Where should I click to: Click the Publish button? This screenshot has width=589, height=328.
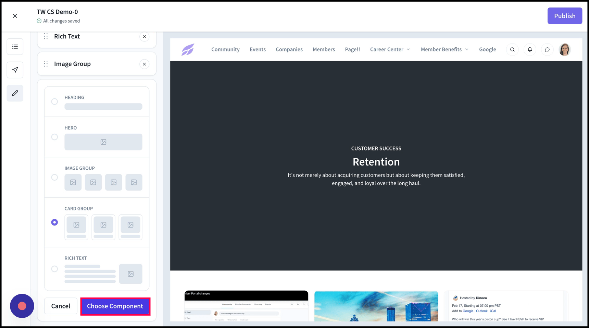(565, 16)
